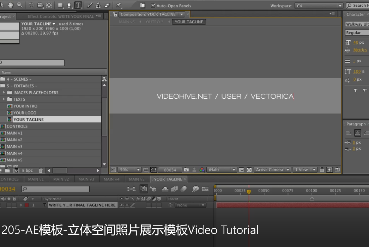Screen dimensions: 369x247
Task: Toggle Faux Italic in Character panel
Action: click(x=364, y=91)
